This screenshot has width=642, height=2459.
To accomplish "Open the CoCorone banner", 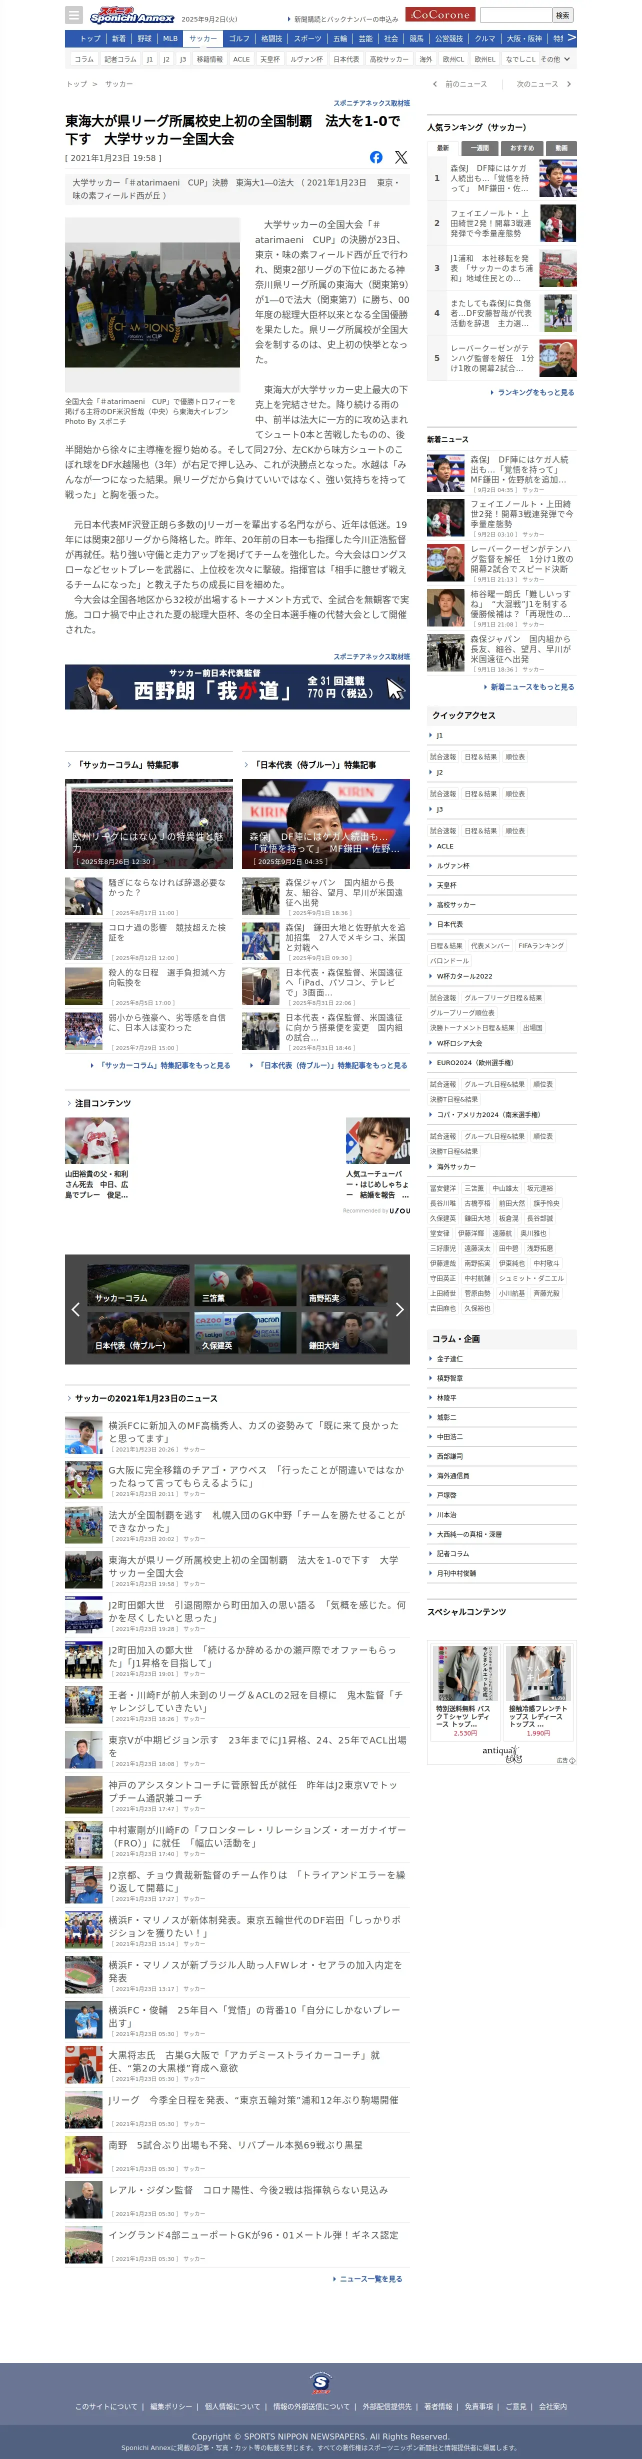I will (x=440, y=15).
